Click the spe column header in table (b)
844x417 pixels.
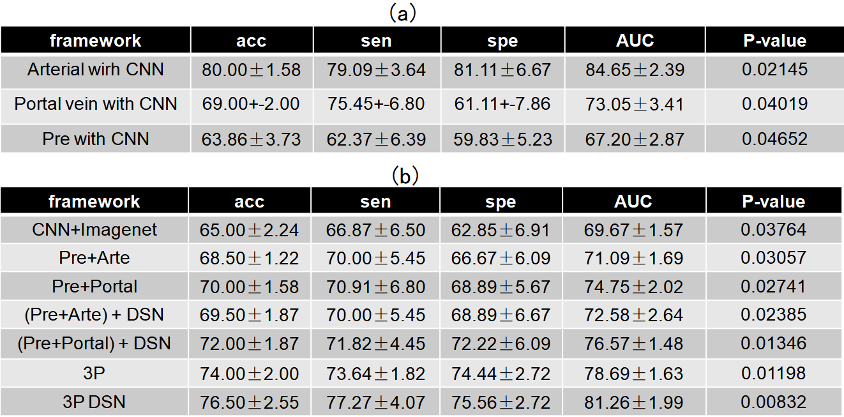[x=501, y=202]
